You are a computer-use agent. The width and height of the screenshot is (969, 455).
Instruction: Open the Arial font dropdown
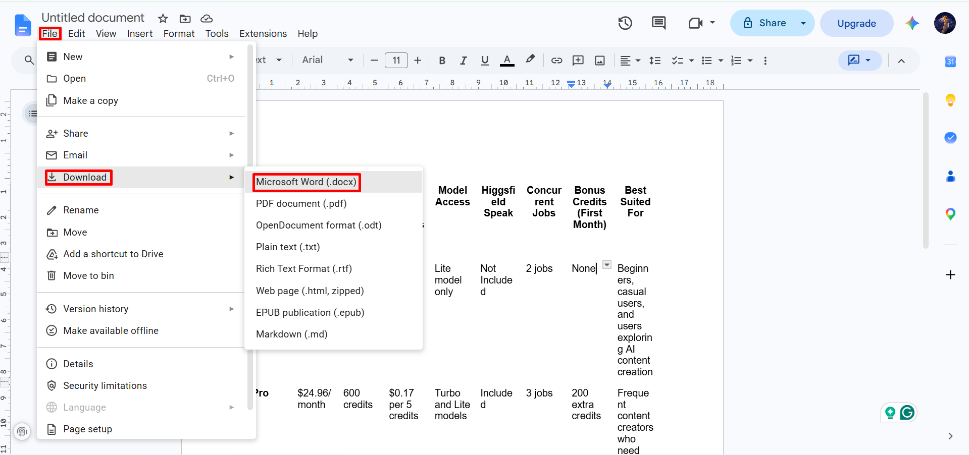click(x=328, y=60)
